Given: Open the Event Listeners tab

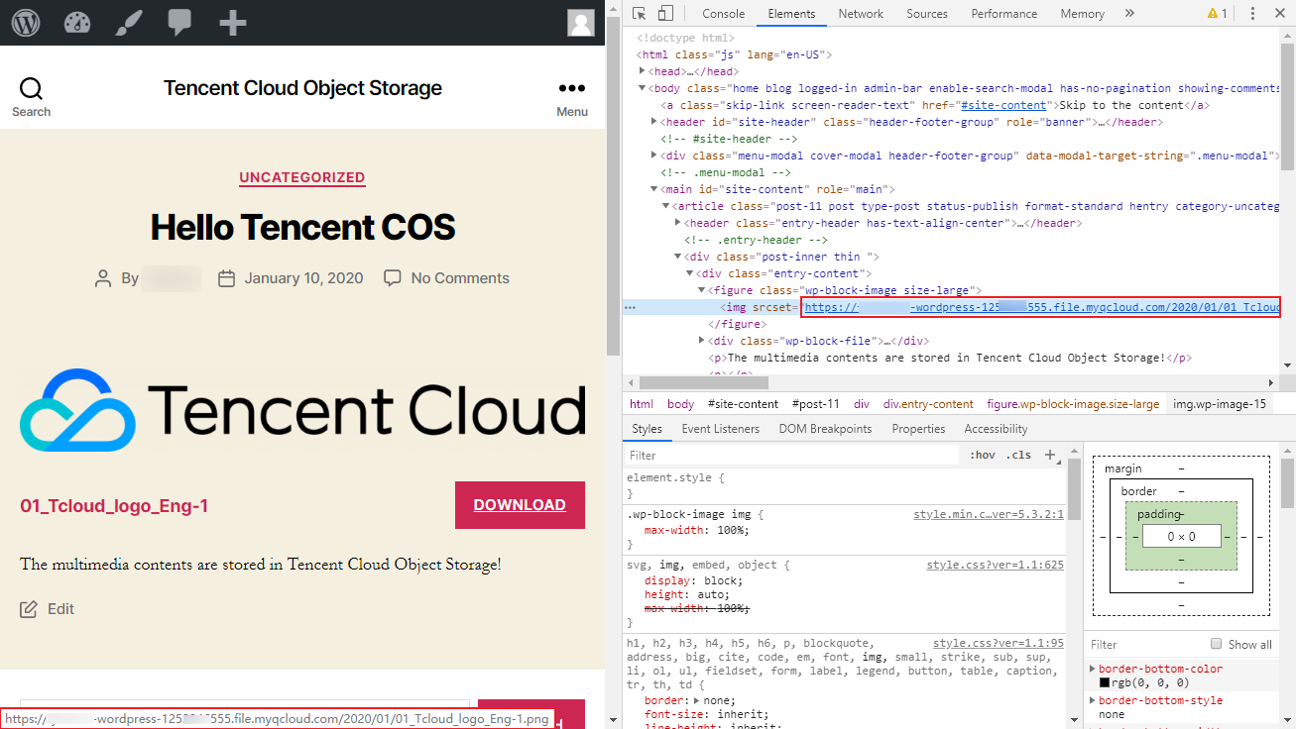Looking at the screenshot, I should pos(721,429).
